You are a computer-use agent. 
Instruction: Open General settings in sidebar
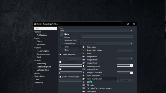38,32
